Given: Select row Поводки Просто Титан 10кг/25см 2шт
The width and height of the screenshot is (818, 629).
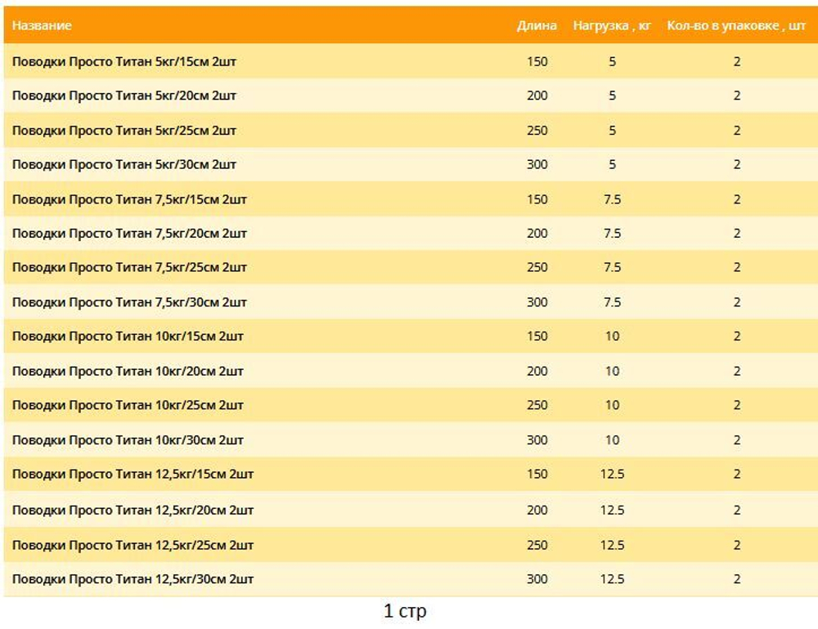Looking at the screenshot, I should click(x=411, y=405).
